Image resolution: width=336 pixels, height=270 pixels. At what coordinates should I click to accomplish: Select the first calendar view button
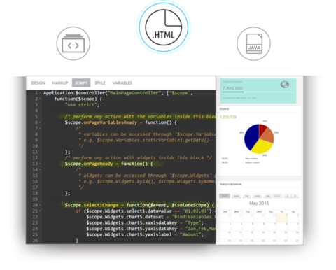click(x=225, y=196)
